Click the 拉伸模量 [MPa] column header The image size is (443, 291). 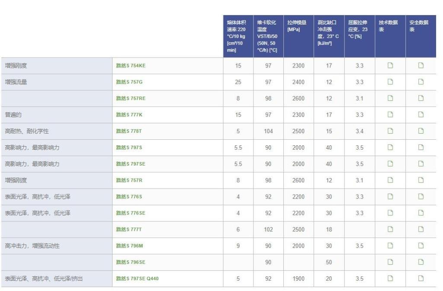298,26
